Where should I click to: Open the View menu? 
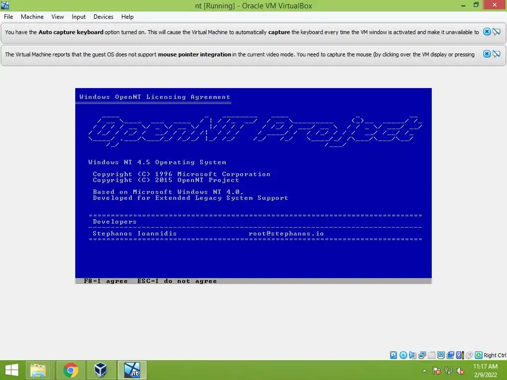[57, 17]
